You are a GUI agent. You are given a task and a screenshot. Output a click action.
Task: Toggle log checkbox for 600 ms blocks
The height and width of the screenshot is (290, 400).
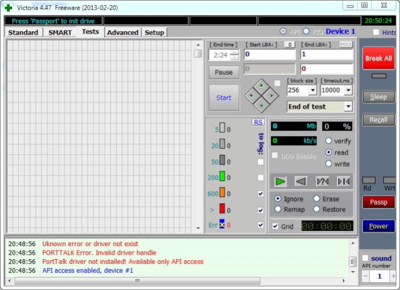260,194
